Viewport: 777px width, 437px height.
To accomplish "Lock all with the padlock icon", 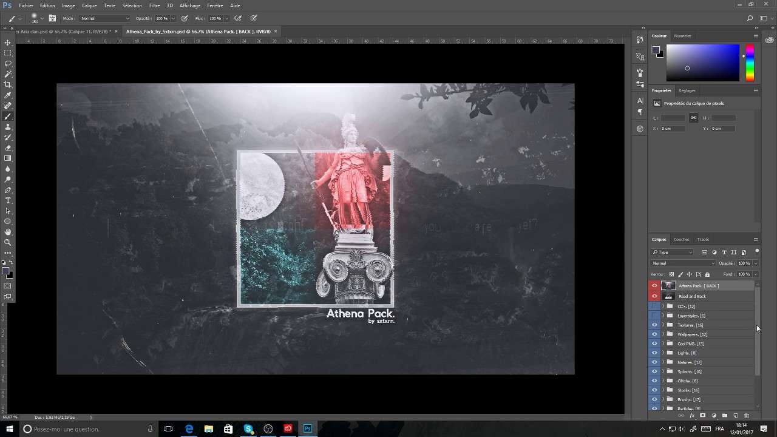I will [707, 274].
